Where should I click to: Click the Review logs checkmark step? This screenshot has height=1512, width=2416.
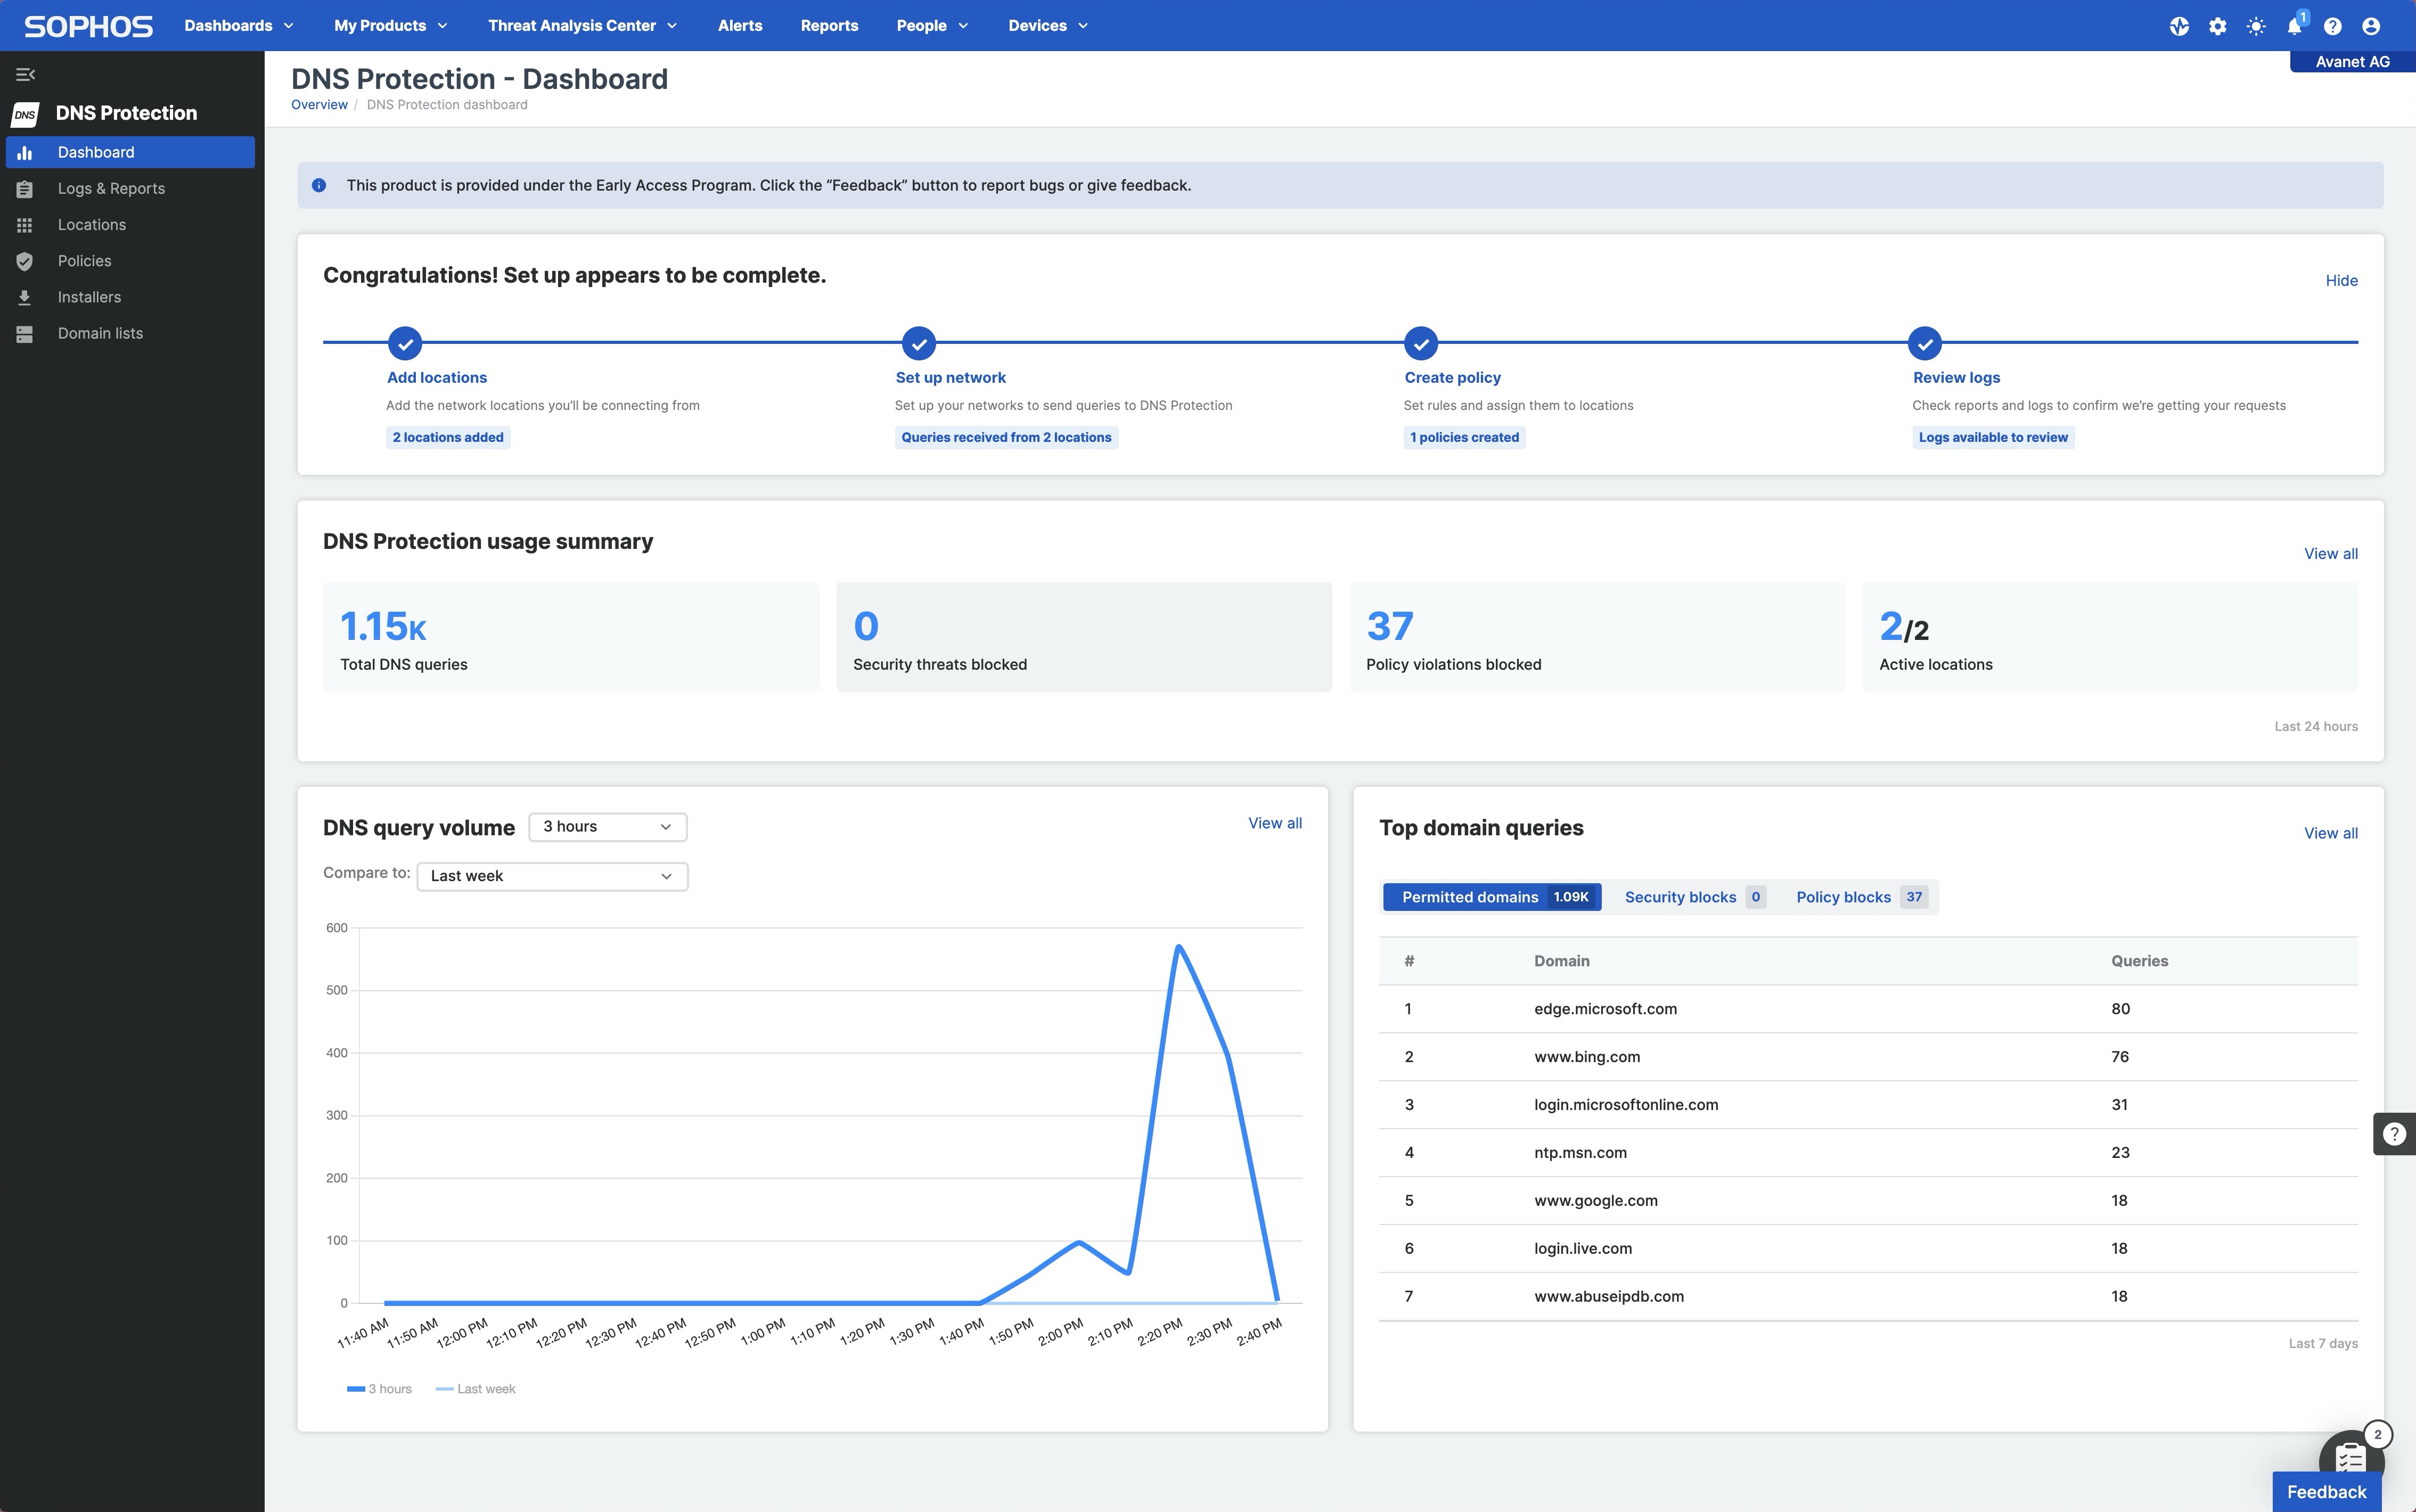point(1925,343)
